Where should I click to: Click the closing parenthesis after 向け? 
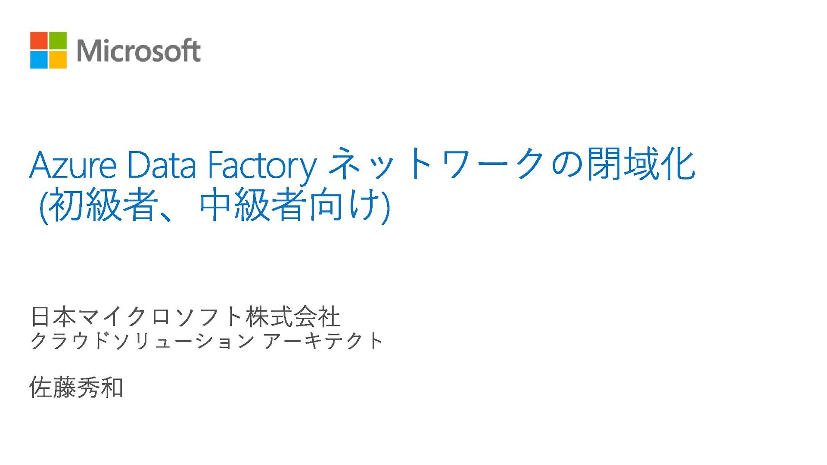(386, 206)
